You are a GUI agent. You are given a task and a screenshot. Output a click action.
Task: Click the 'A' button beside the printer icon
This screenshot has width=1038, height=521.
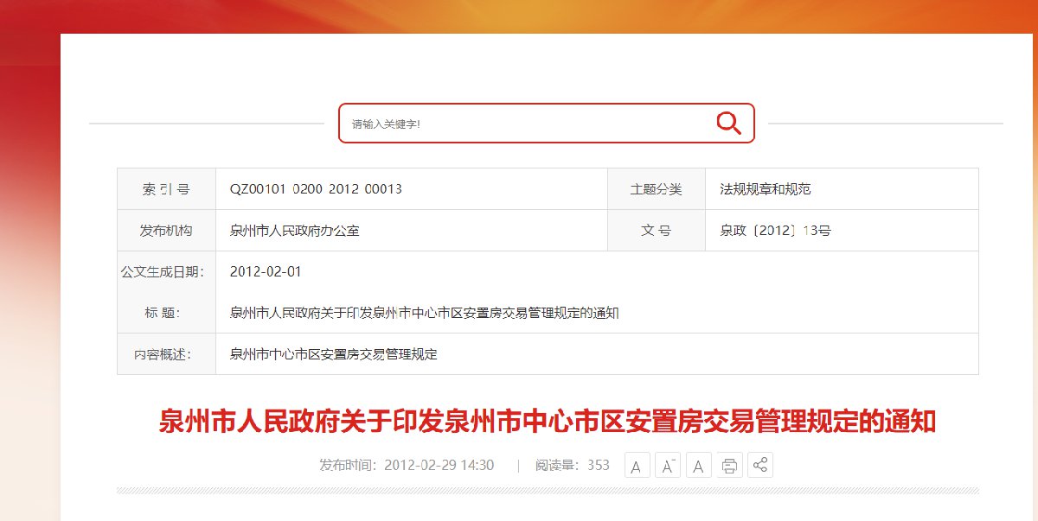point(698,466)
